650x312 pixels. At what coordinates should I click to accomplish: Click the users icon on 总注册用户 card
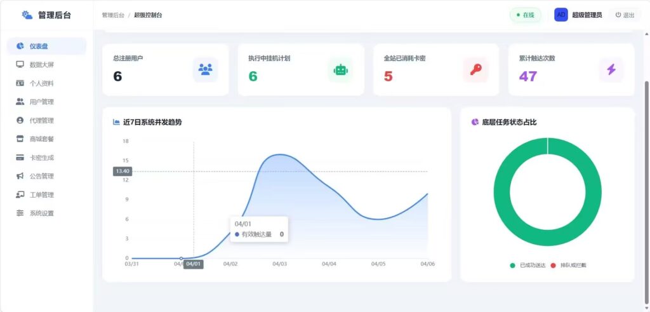click(x=205, y=69)
